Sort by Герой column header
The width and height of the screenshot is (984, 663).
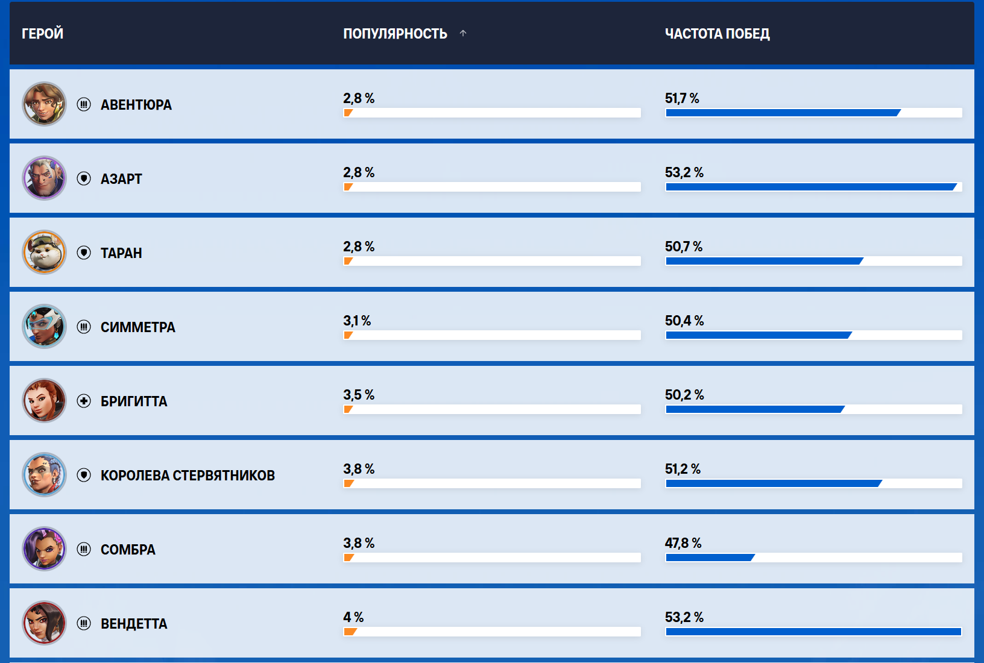click(42, 34)
